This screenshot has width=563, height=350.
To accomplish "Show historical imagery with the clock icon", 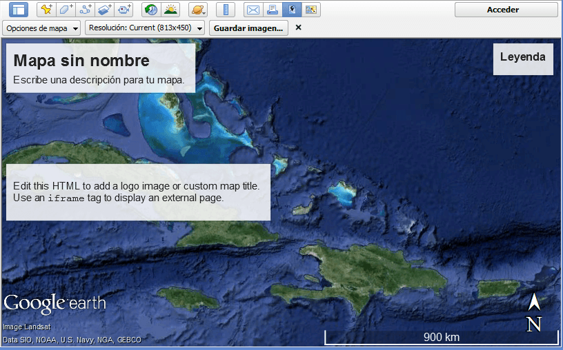I will pos(150,10).
